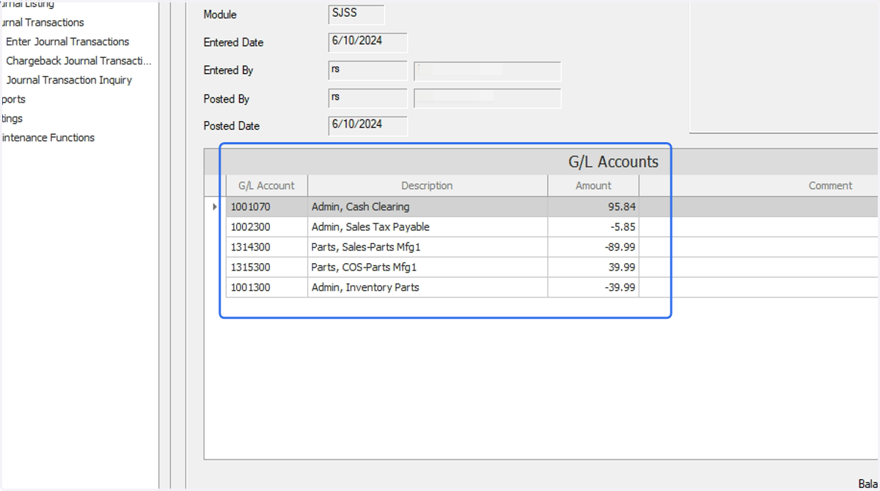The height and width of the screenshot is (491, 880).
Task: Sort by G/L Account column header
Action: pyautogui.click(x=267, y=185)
